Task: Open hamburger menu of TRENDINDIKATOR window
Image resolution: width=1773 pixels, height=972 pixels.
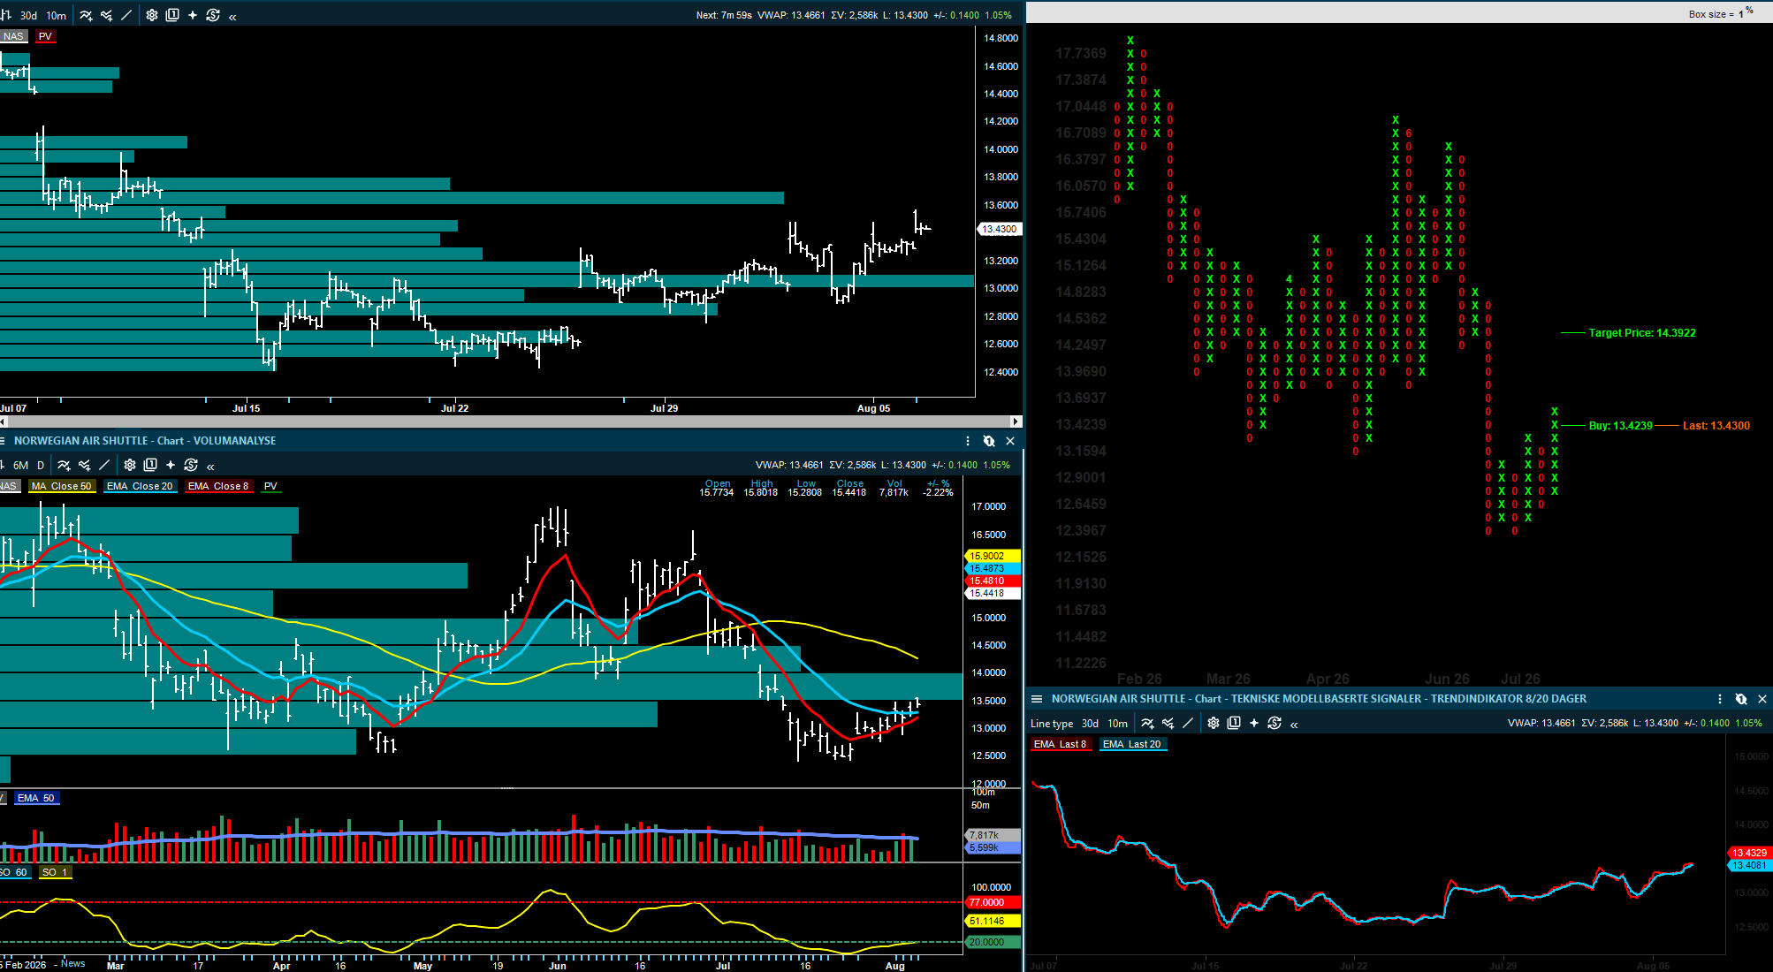Action: click(x=1037, y=699)
